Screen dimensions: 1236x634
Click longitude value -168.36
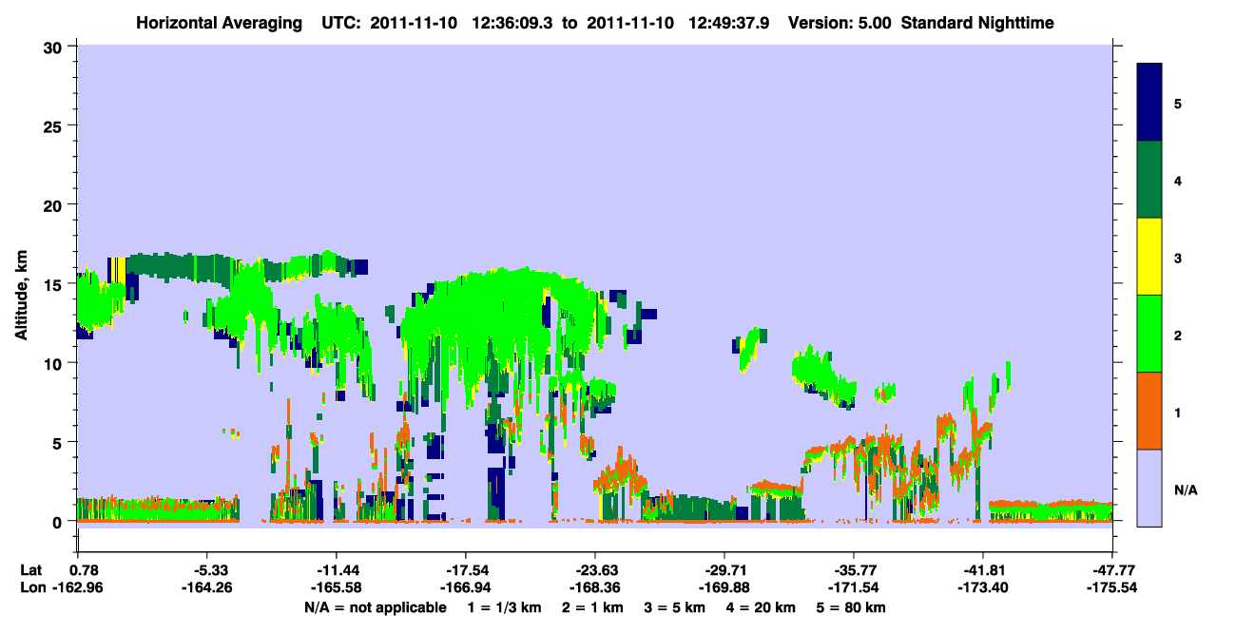point(595,587)
